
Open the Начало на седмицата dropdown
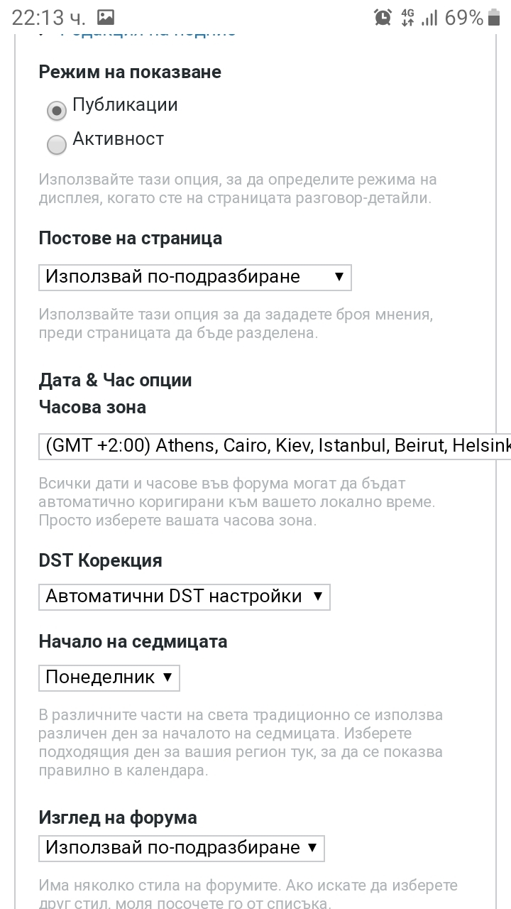point(109,677)
